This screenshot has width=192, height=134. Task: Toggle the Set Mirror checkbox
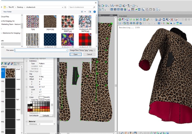(40, 69)
